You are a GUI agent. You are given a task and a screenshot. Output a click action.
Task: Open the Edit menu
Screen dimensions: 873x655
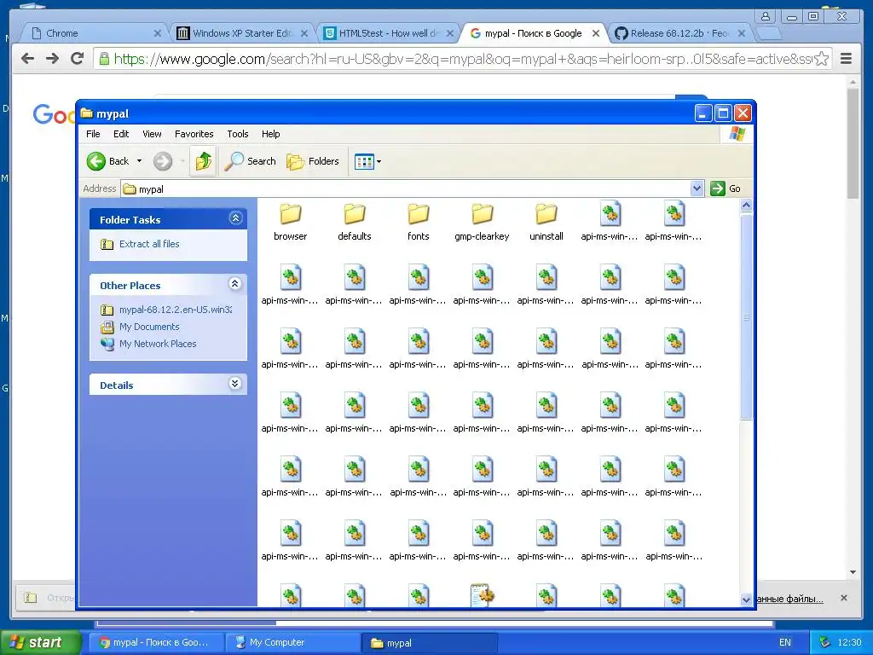[121, 134]
